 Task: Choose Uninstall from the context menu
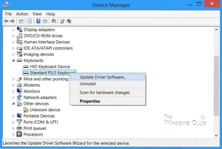[108, 84]
